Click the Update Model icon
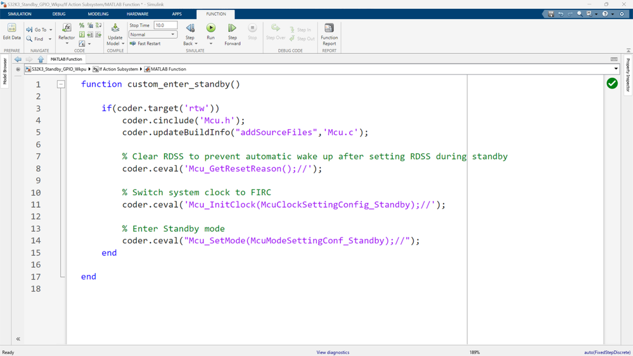Image resolution: width=633 pixels, height=356 pixels. [x=115, y=28]
